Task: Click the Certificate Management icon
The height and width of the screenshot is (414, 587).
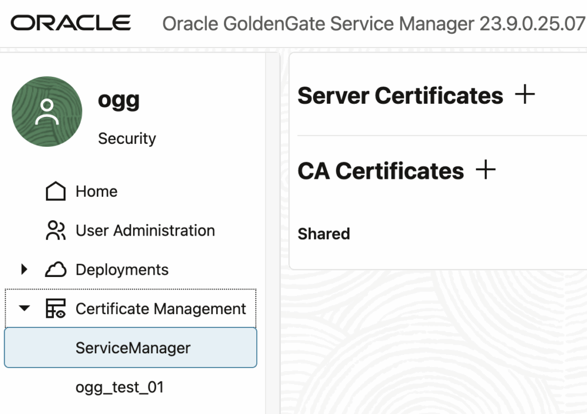Action: 55,308
